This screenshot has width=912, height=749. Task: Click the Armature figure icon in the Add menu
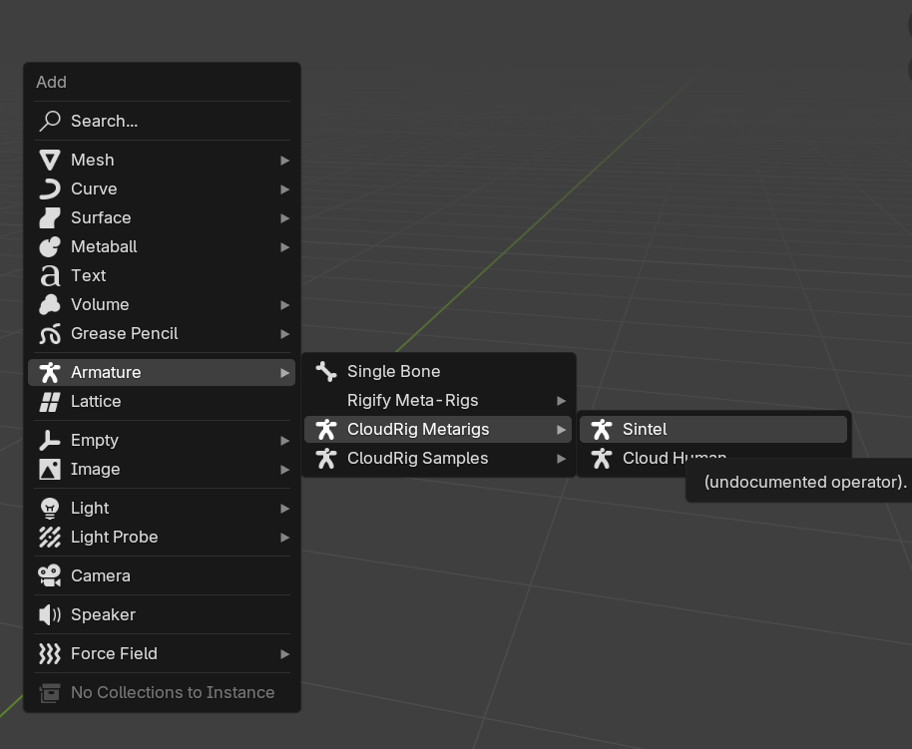(x=50, y=372)
